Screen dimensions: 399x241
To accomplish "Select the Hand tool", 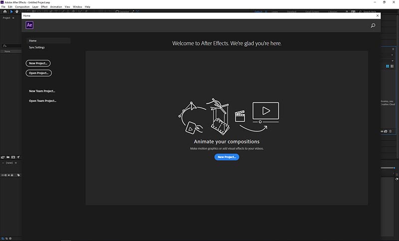I will 17,11.
